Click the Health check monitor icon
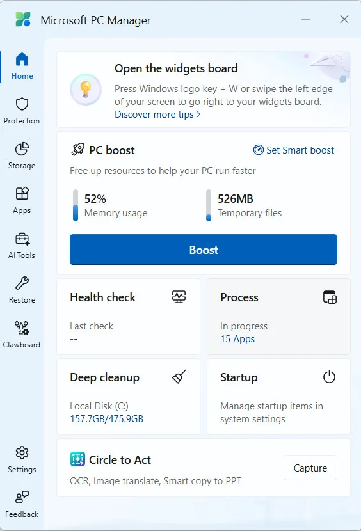361x531 pixels. [179, 297]
